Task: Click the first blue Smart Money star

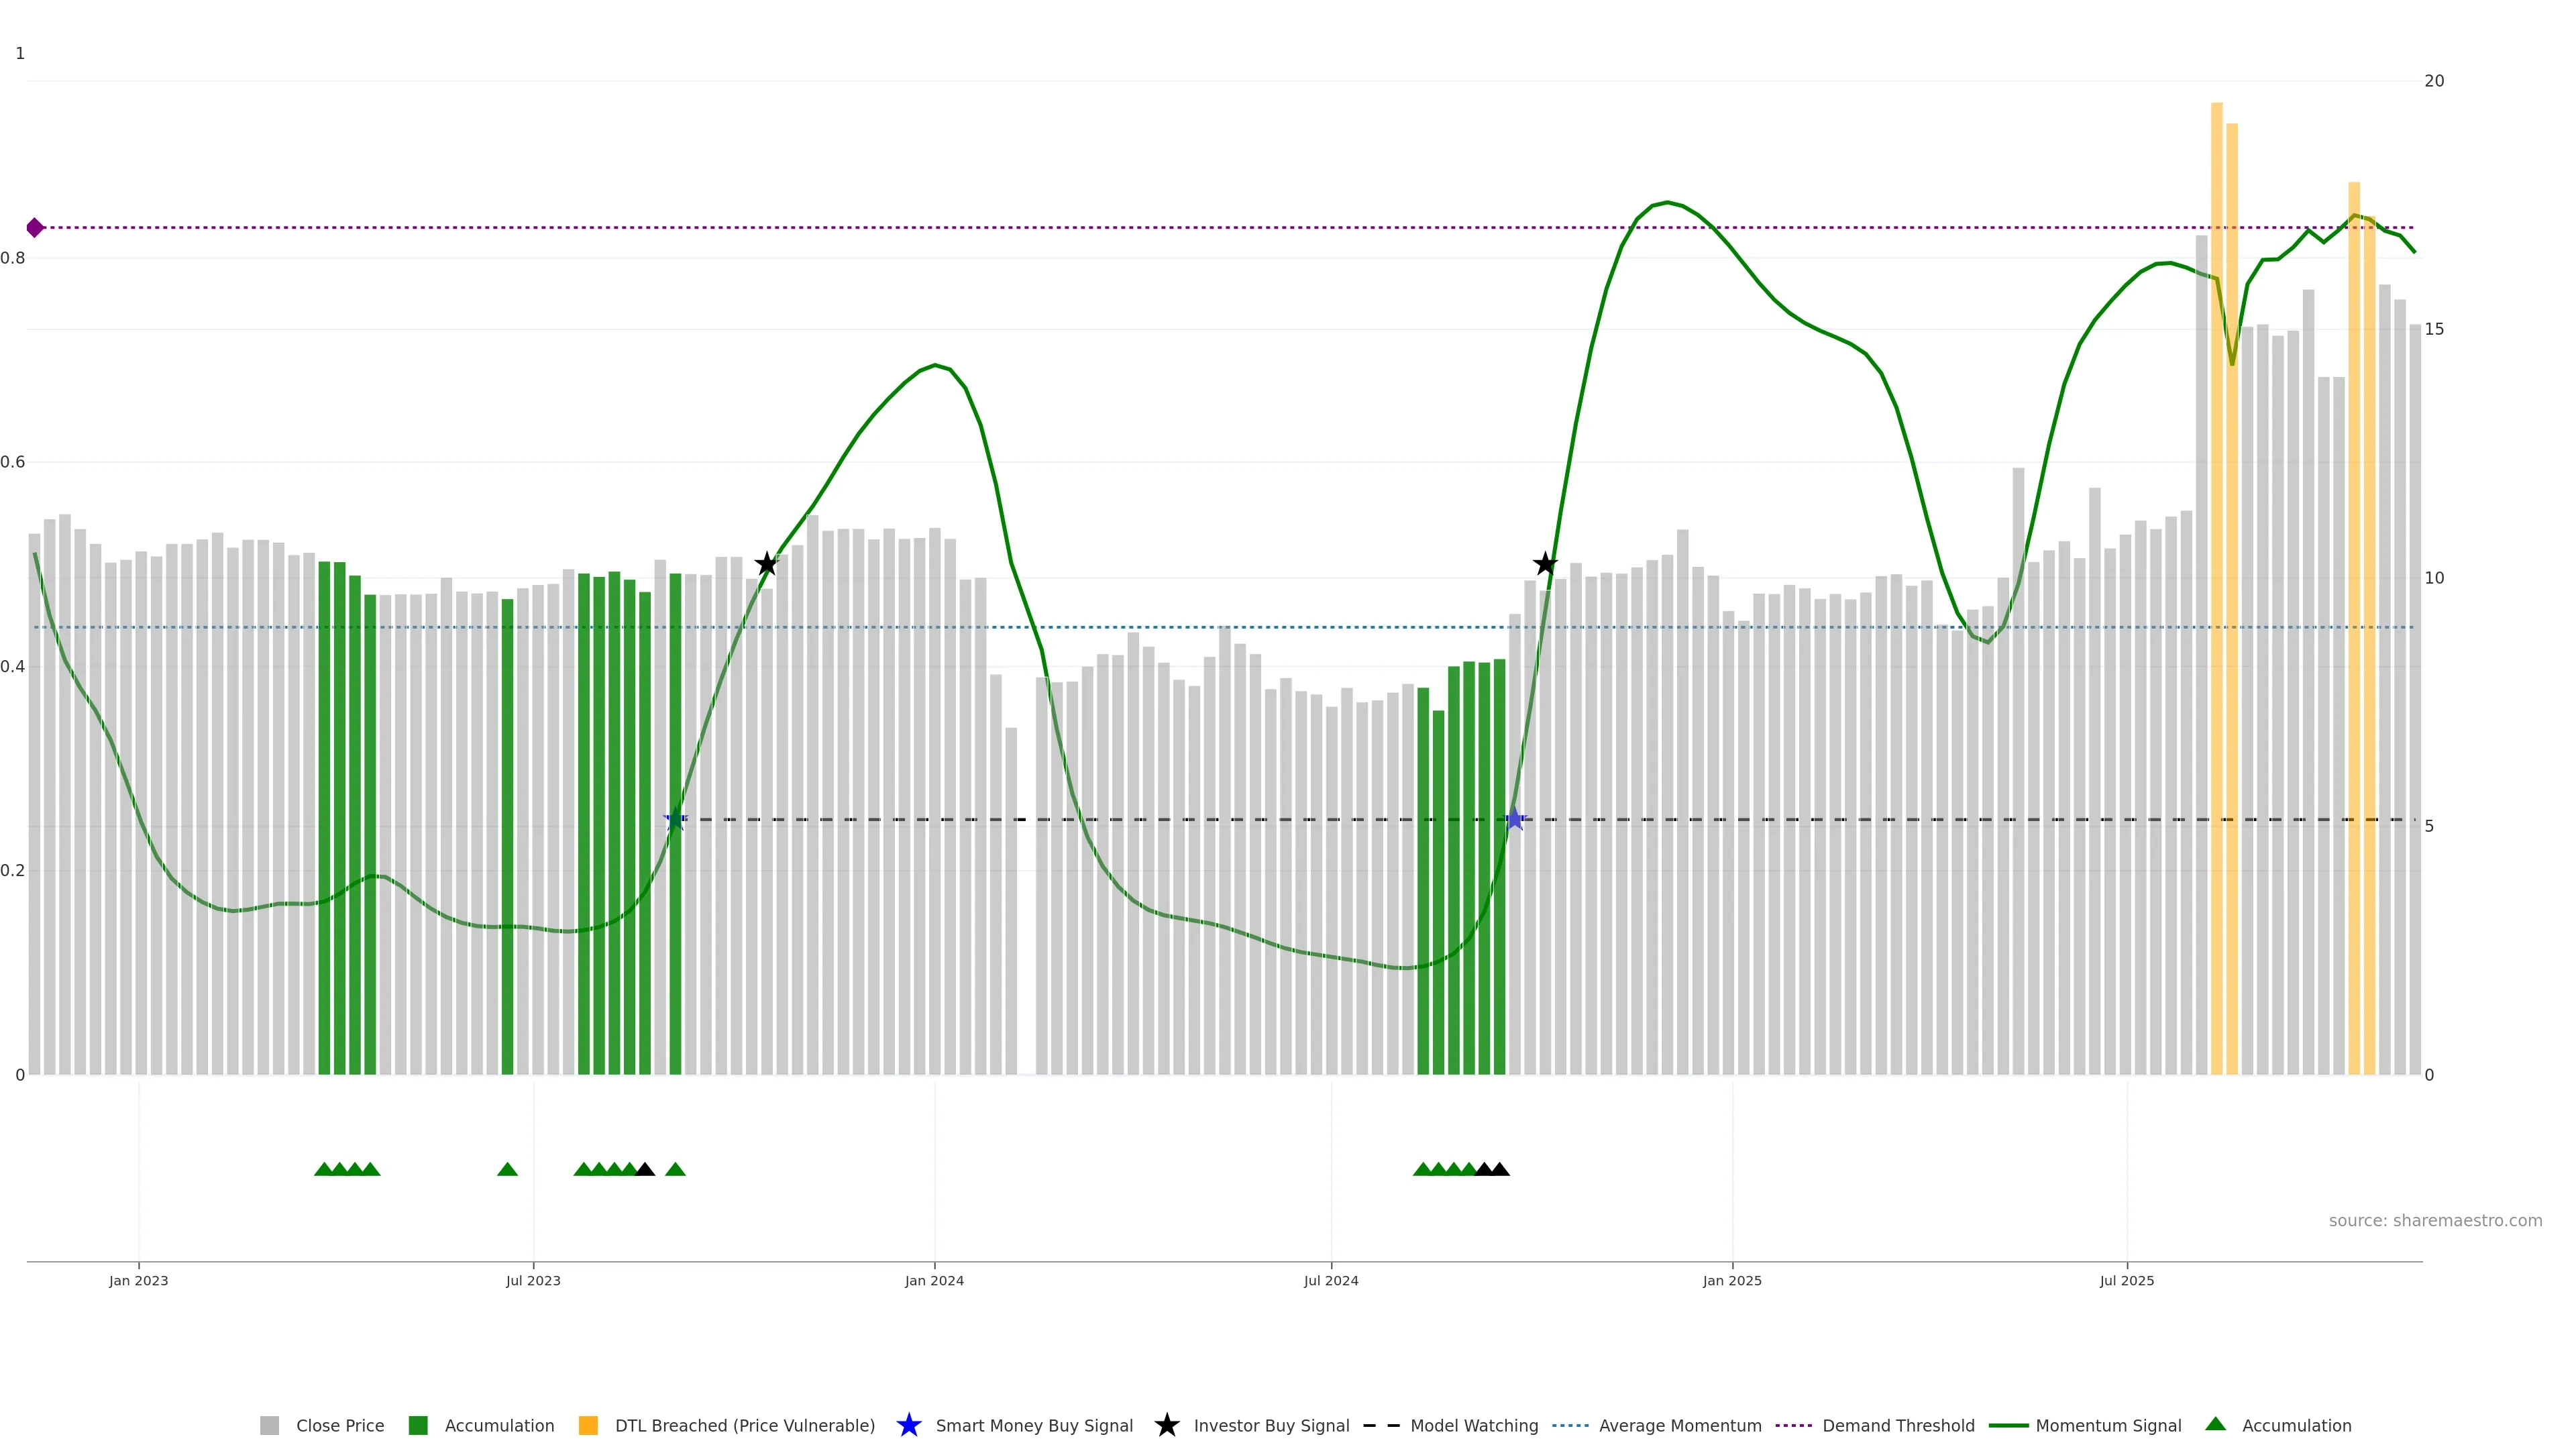Action: [676, 820]
